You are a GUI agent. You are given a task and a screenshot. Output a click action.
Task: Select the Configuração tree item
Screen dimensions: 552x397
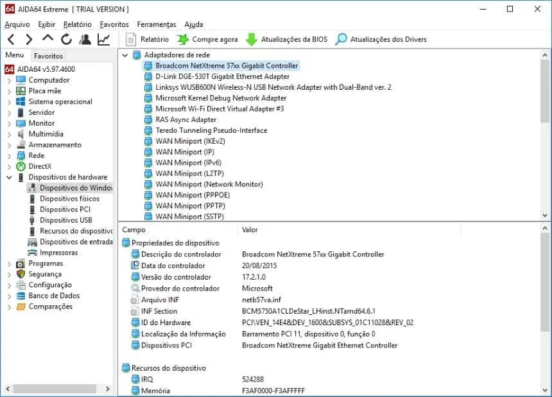click(44, 285)
